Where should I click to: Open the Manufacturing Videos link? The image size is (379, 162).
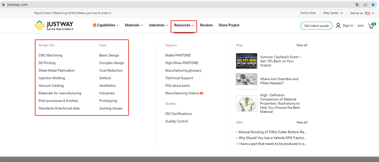tap(182, 93)
